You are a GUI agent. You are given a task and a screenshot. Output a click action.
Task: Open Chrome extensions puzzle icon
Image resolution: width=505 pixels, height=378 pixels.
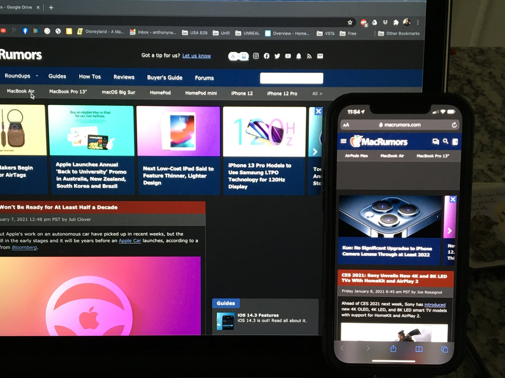coord(396,23)
